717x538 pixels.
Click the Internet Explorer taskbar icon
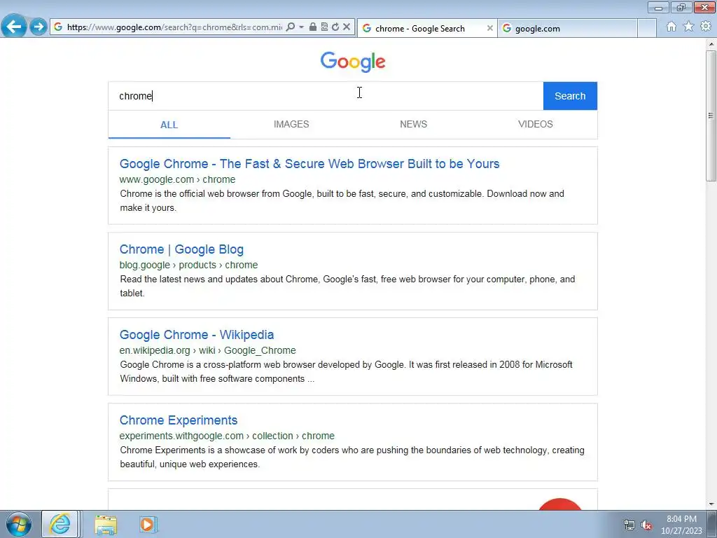pos(60,524)
